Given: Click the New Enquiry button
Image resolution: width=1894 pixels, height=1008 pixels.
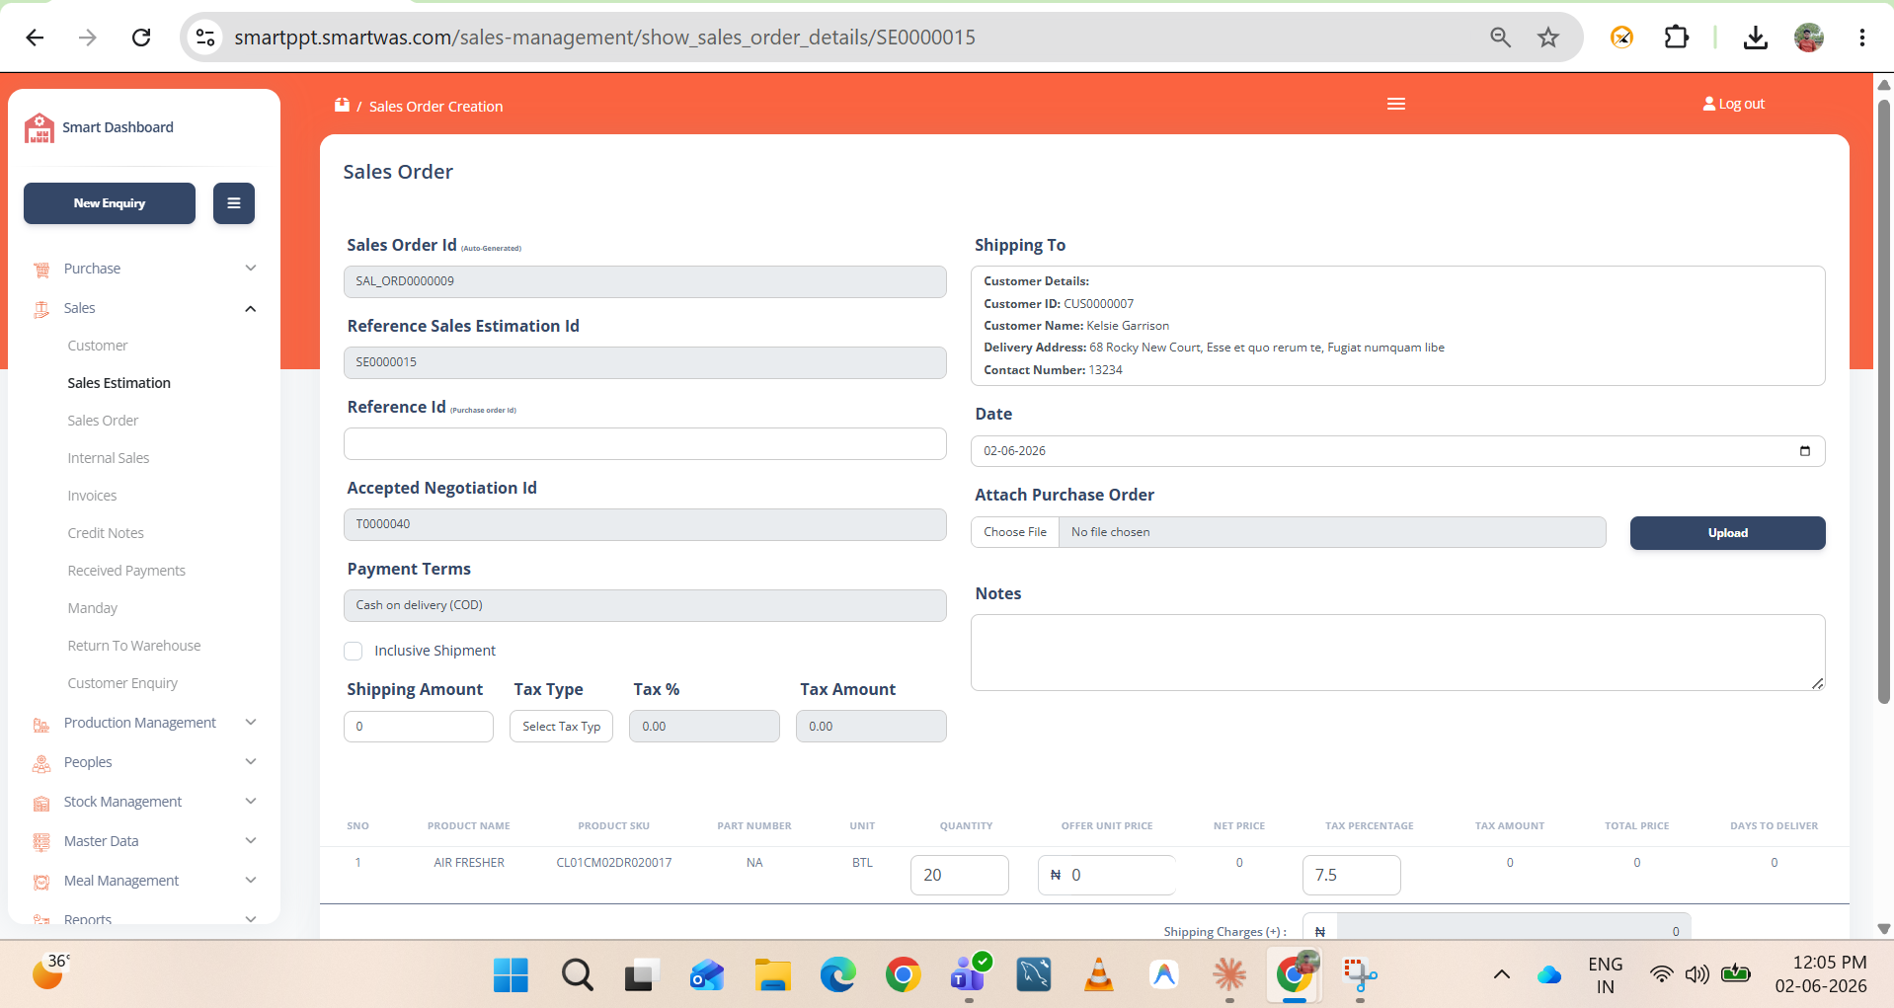Looking at the screenshot, I should (x=110, y=203).
